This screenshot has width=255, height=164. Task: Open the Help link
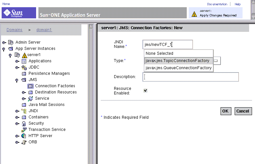tap(237, 4)
